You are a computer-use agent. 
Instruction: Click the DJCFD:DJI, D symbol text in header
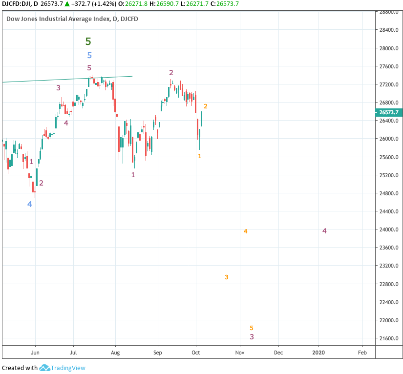point(20,4)
